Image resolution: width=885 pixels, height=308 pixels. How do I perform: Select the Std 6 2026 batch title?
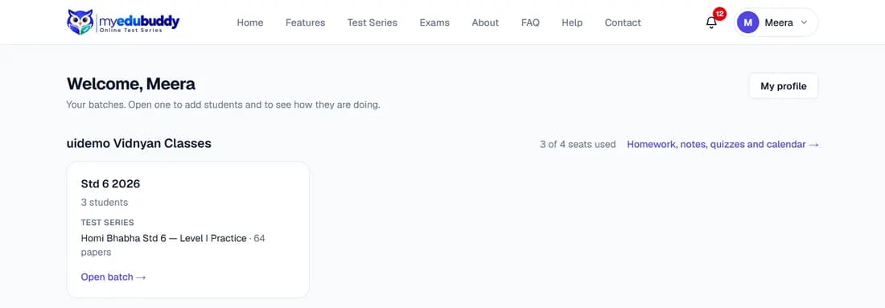point(111,184)
